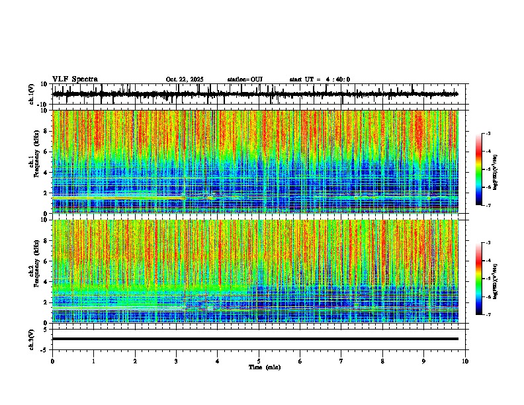Click time axis tick label "9"

click(423, 361)
